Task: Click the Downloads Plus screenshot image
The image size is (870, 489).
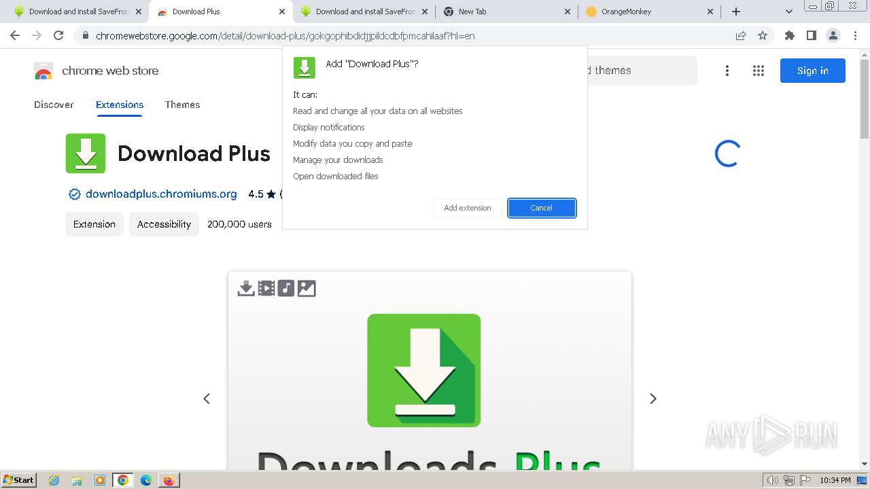Action: coord(430,371)
